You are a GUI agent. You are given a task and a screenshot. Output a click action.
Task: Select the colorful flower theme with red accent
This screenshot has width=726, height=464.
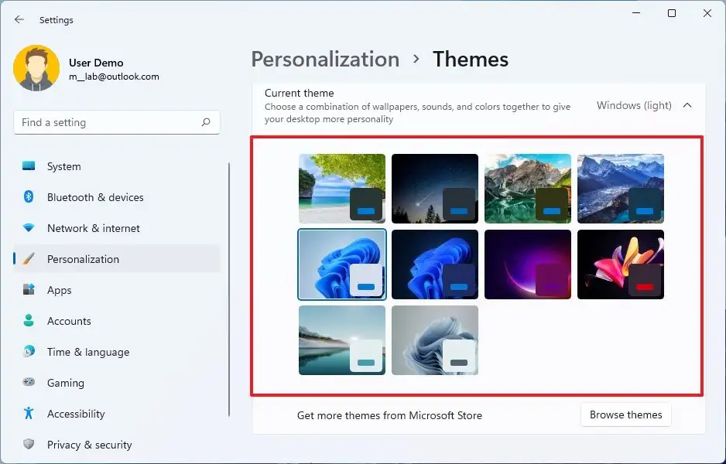click(x=620, y=264)
